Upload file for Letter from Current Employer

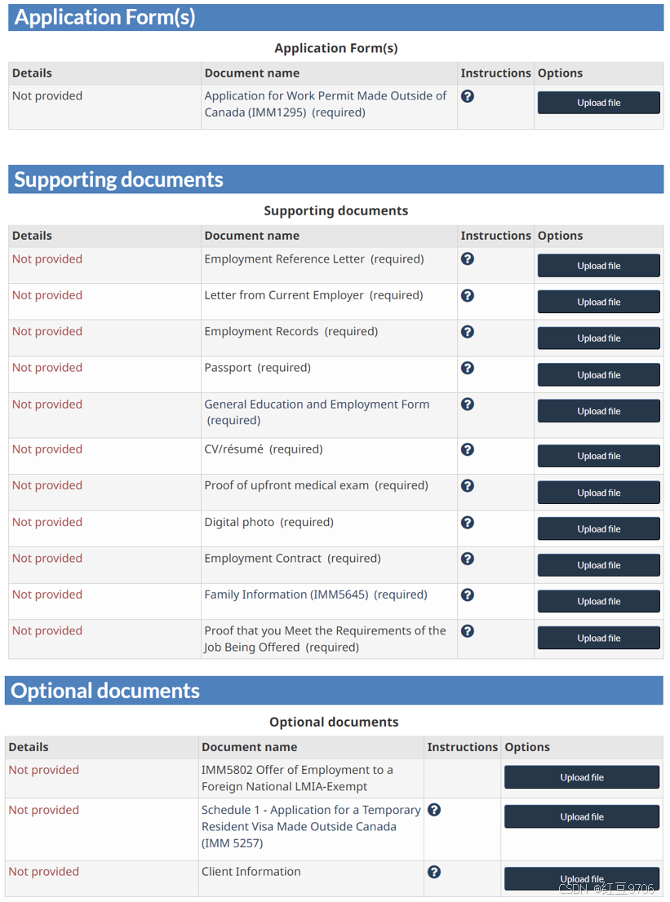click(599, 302)
